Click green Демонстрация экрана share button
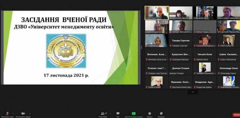 133,115
